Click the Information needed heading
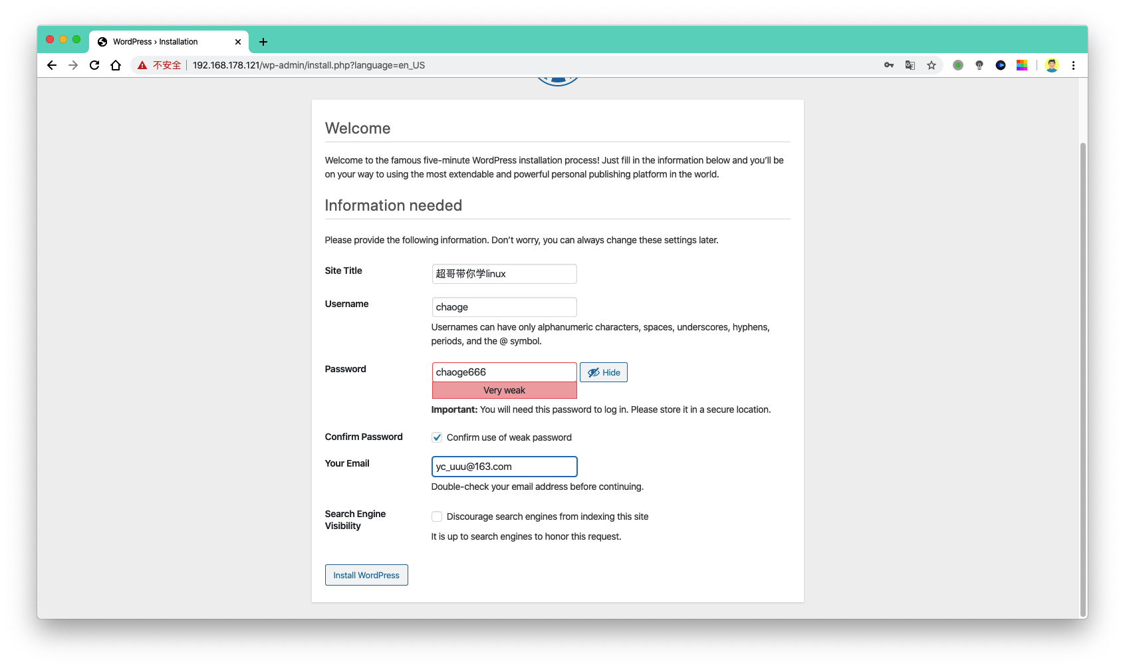Image resolution: width=1125 pixels, height=668 pixels. 394,205
